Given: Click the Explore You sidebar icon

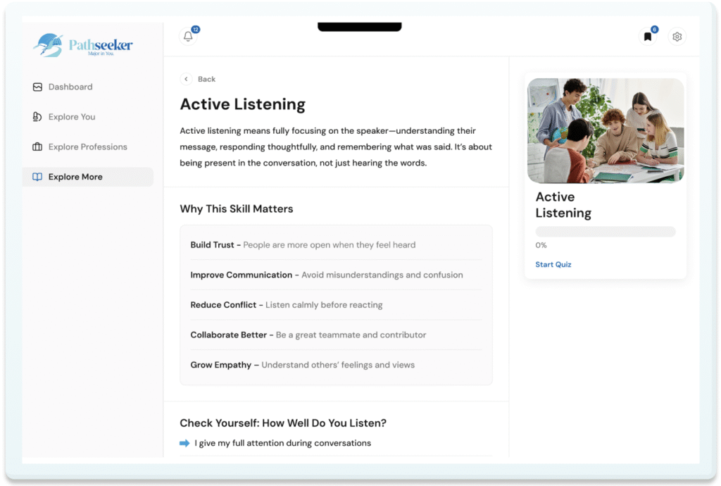Looking at the screenshot, I should click(x=38, y=117).
